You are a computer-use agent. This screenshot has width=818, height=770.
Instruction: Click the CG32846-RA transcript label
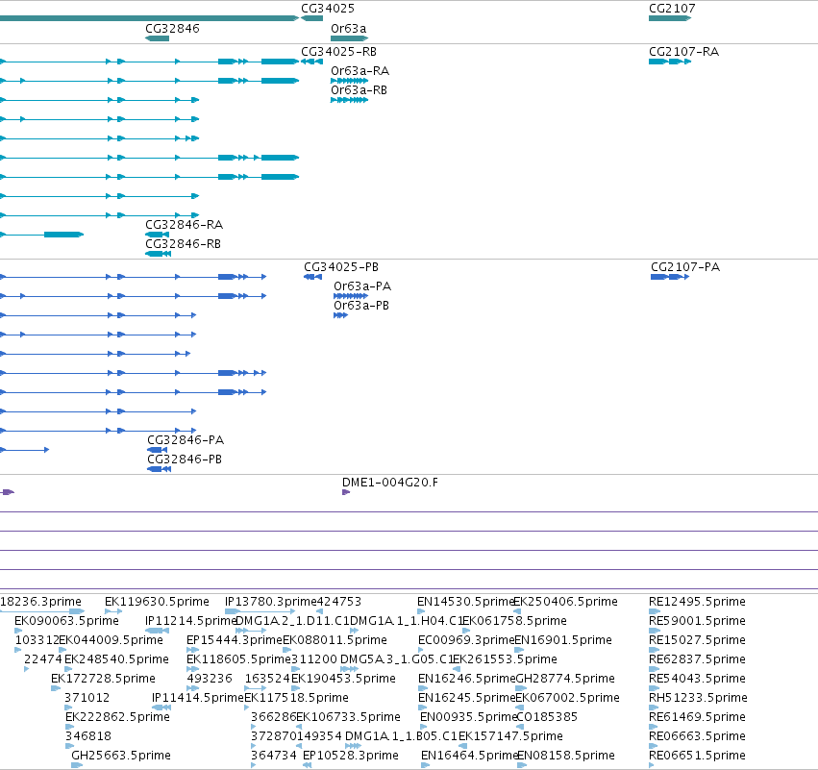(x=185, y=225)
